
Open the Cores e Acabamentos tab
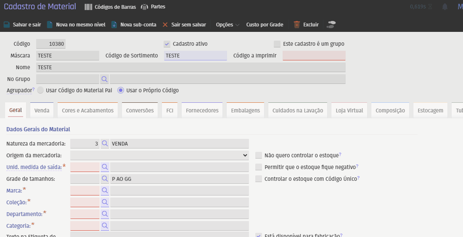(x=87, y=110)
